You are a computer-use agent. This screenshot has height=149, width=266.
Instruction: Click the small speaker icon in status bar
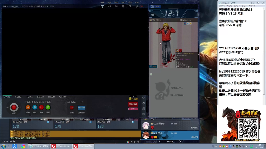tap(131, 142)
